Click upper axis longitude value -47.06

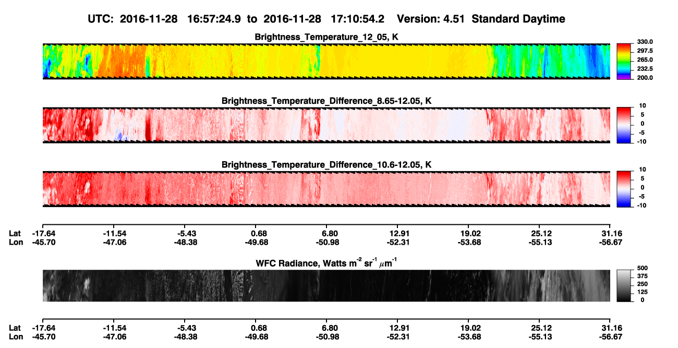114,242
